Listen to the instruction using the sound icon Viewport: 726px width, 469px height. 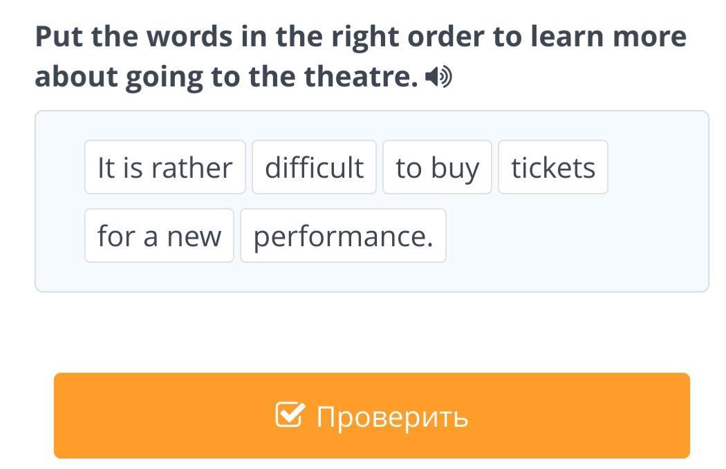[438, 77]
